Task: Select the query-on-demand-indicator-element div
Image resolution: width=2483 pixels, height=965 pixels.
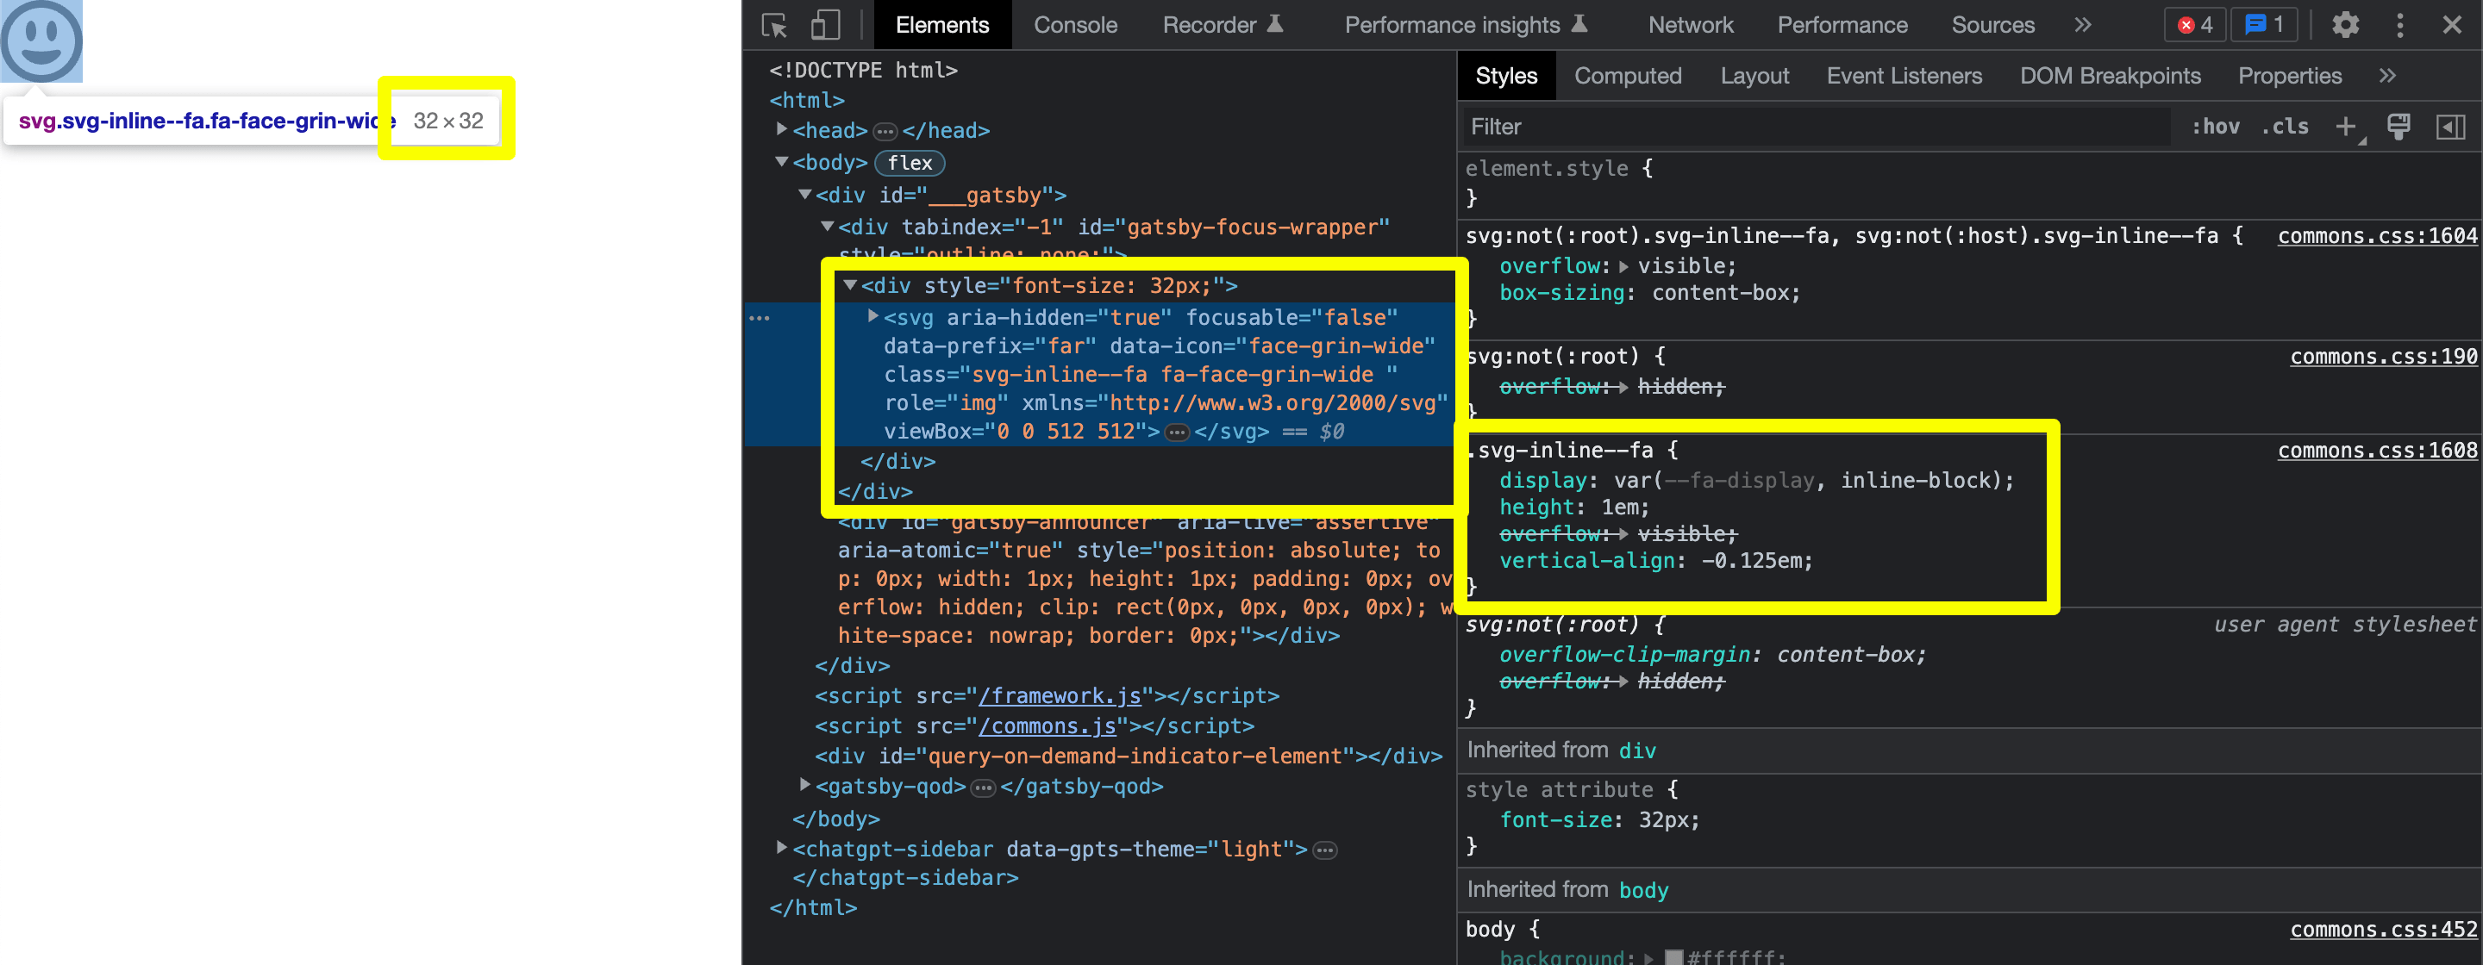Action: 1128,756
